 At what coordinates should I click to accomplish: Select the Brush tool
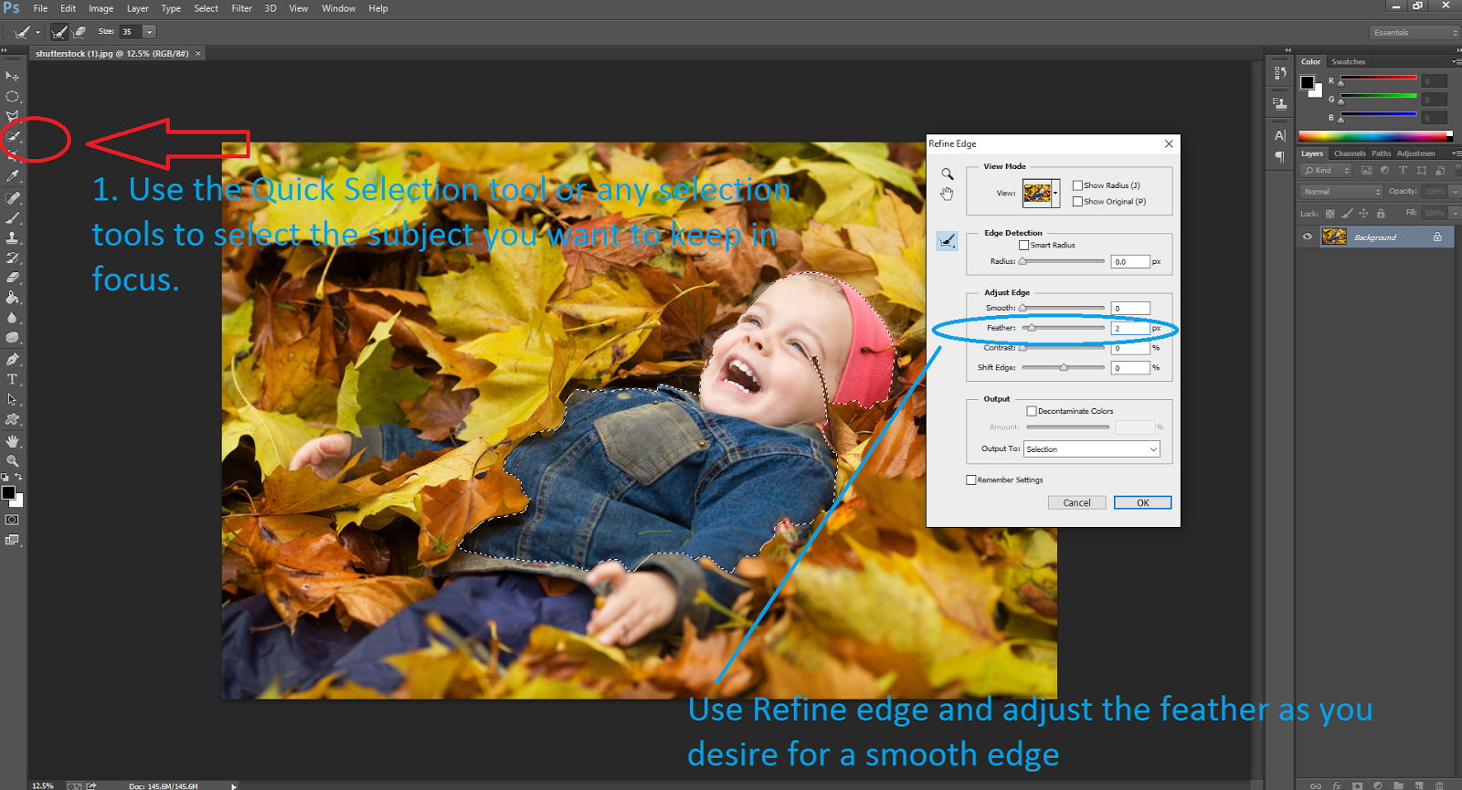point(12,217)
